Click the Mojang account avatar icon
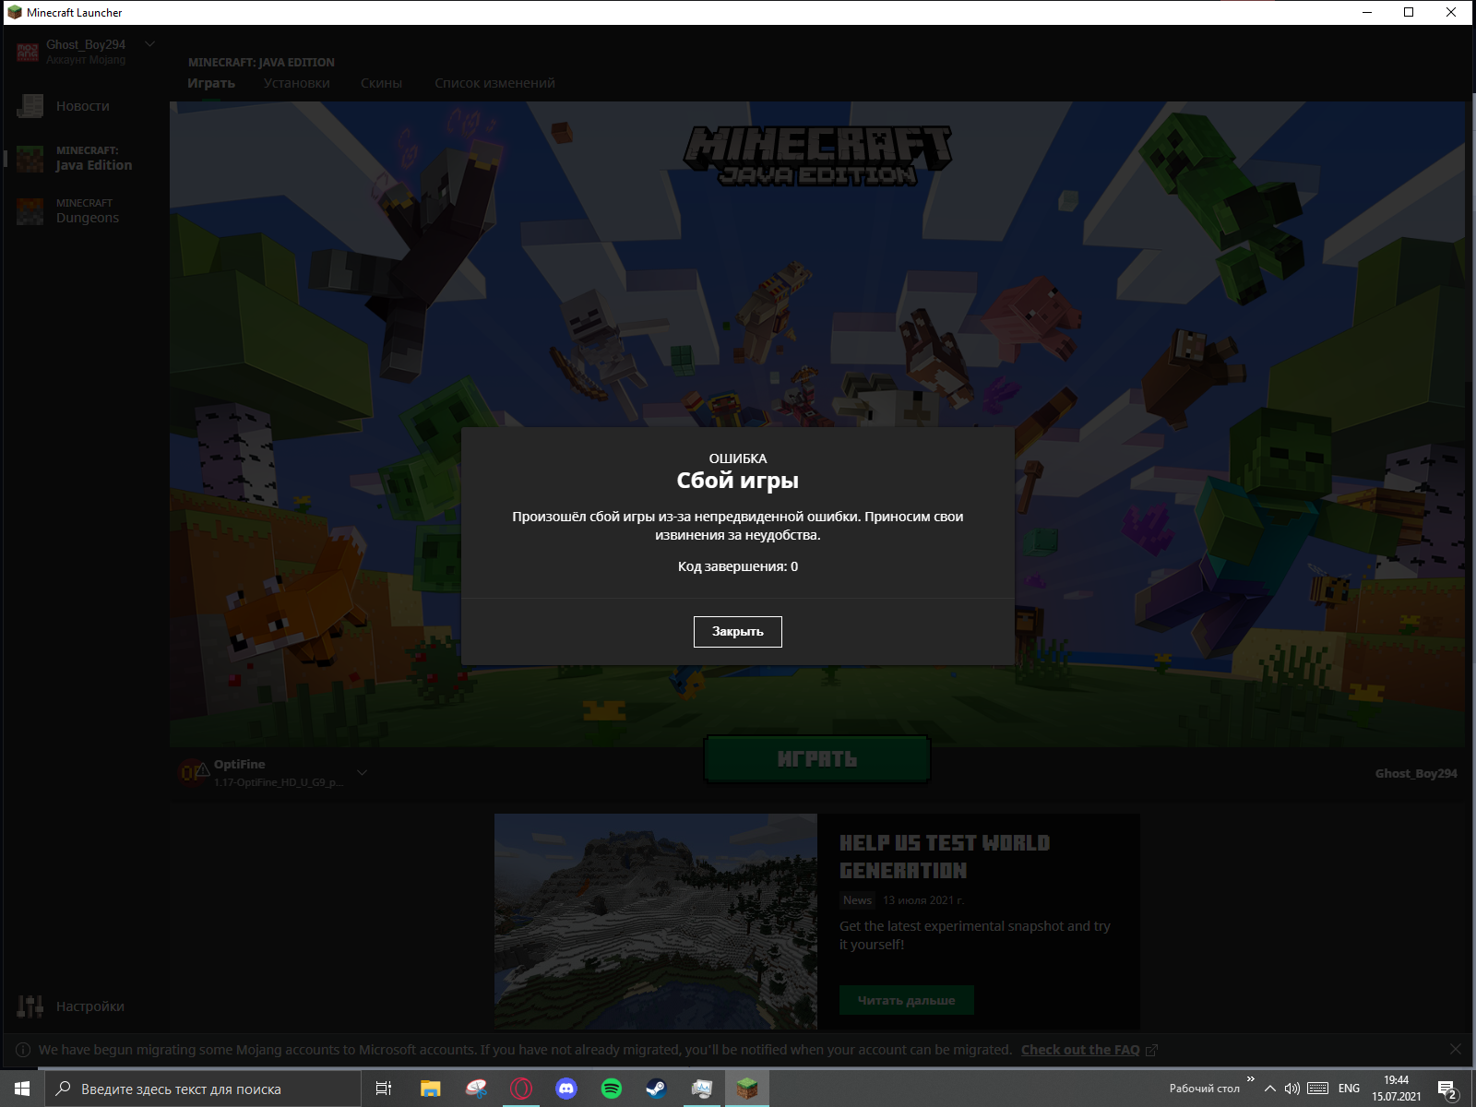This screenshot has width=1476, height=1107. [x=28, y=52]
